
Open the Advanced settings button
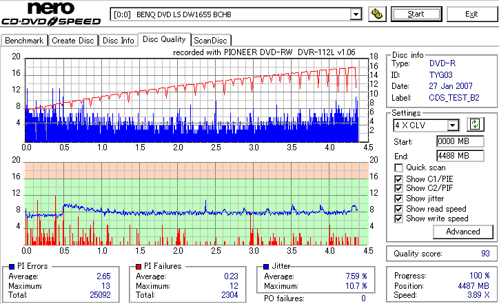(x=463, y=232)
